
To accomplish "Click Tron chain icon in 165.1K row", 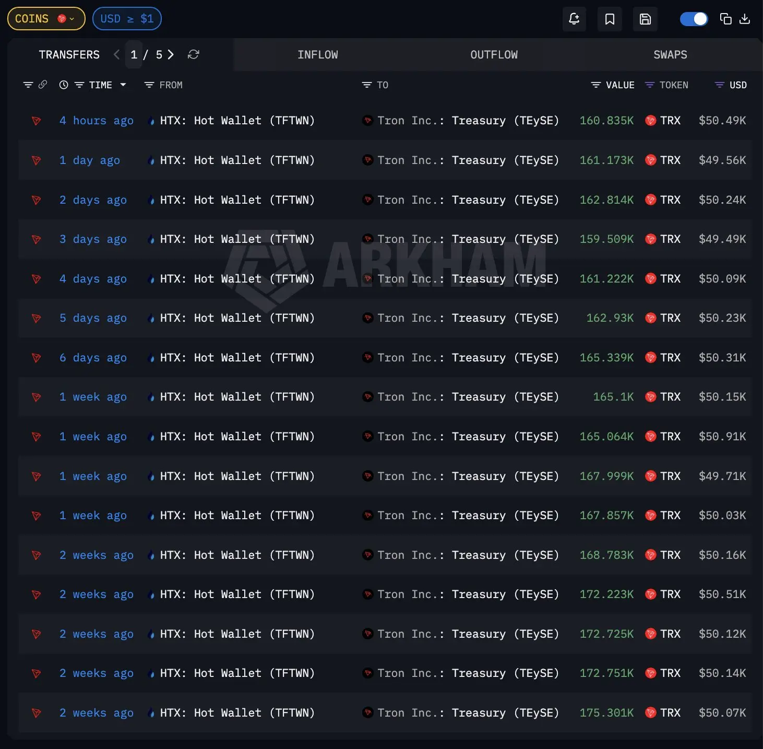I will (x=37, y=397).
